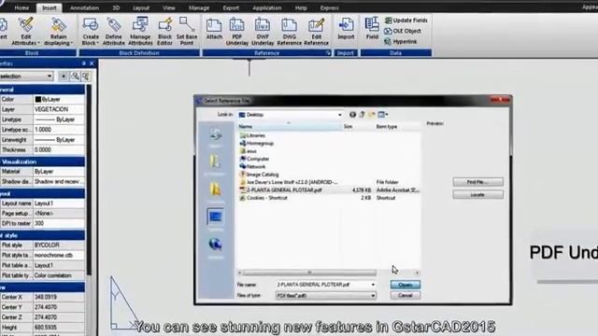
Task: Expand Reference panel dialog launcher
Action: click(328, 53)
